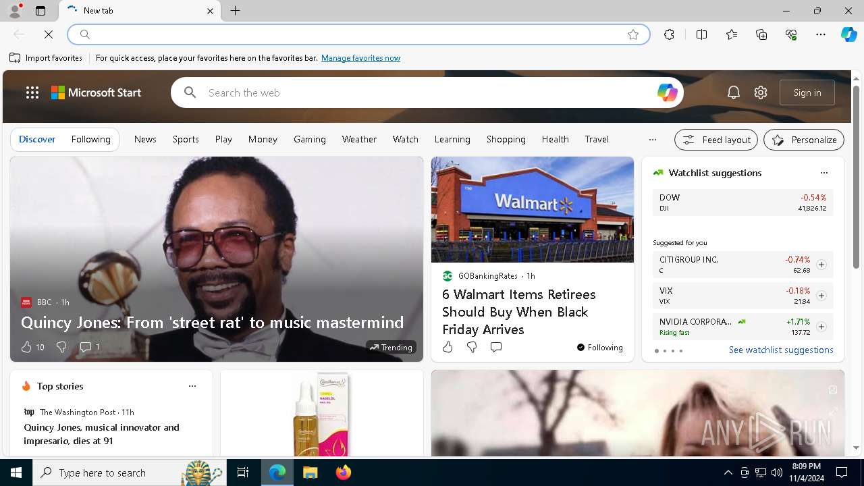This screenshot has height=486, width=864.
Task: Open the Gaming category
Action: pyautogui.click(x=310, y=139)
